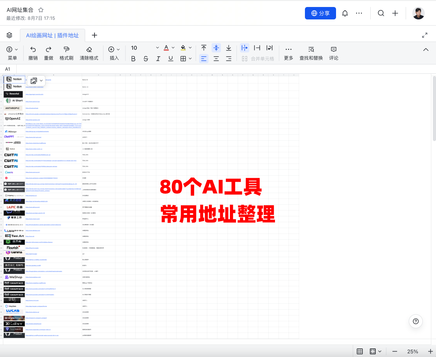
Task: Click the grid view icon in status bar
Action: (x=360, y=351)
